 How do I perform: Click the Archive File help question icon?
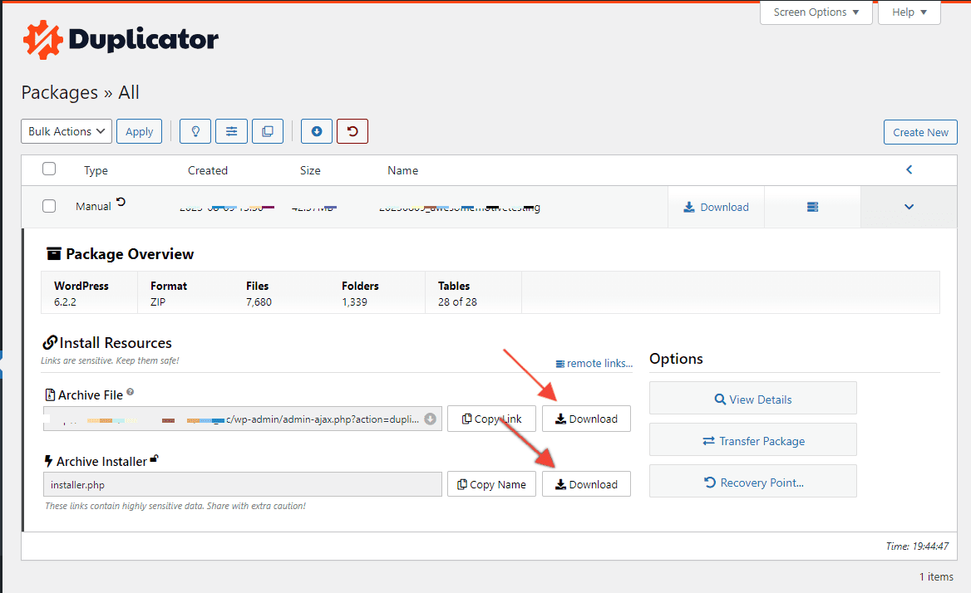[x=130, y=391]
